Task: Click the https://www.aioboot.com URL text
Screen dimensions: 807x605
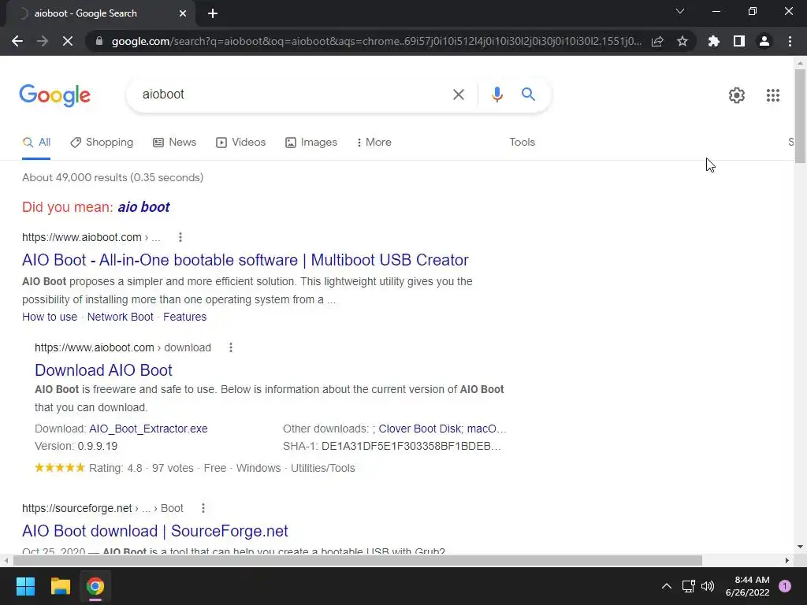Action: point(82,237)
